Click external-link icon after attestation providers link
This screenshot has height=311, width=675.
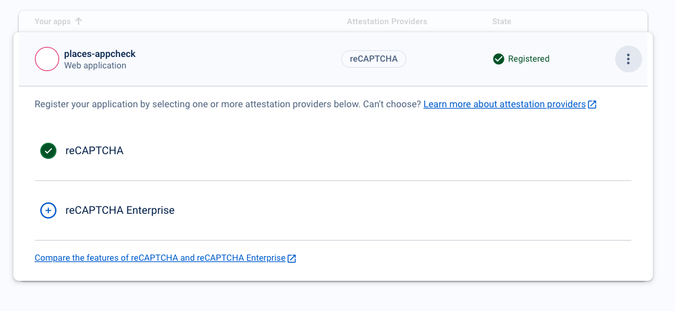(592, 105)
